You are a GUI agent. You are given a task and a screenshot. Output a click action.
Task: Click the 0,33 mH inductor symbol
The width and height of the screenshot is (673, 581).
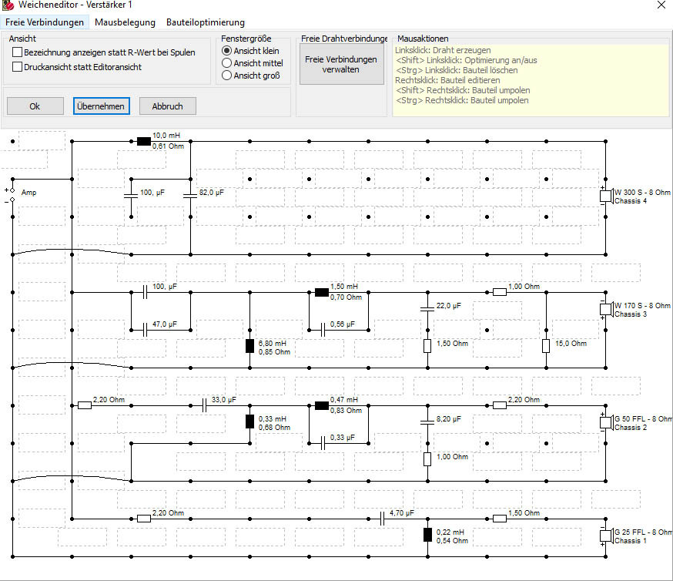tap(249, 421)
